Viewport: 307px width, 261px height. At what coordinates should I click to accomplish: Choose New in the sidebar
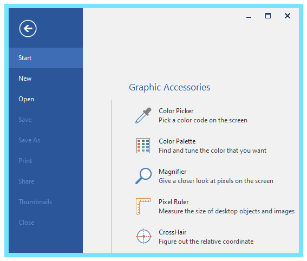point(46,79)
